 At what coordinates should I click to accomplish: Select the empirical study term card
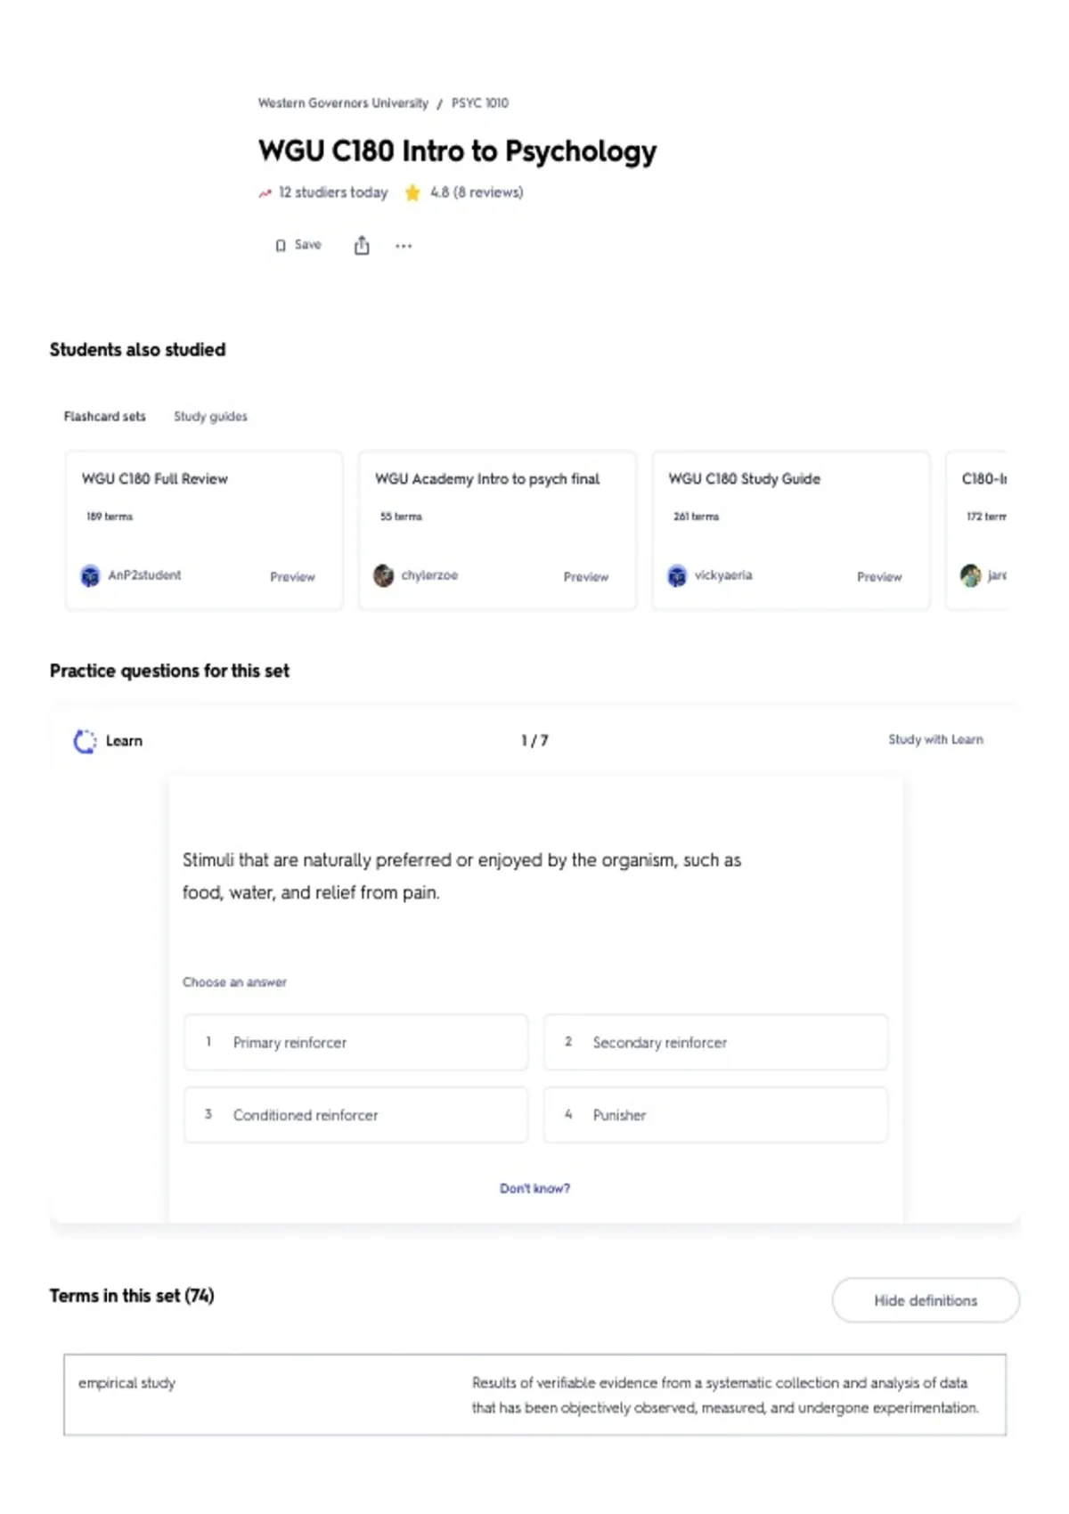pos(534,1395)
